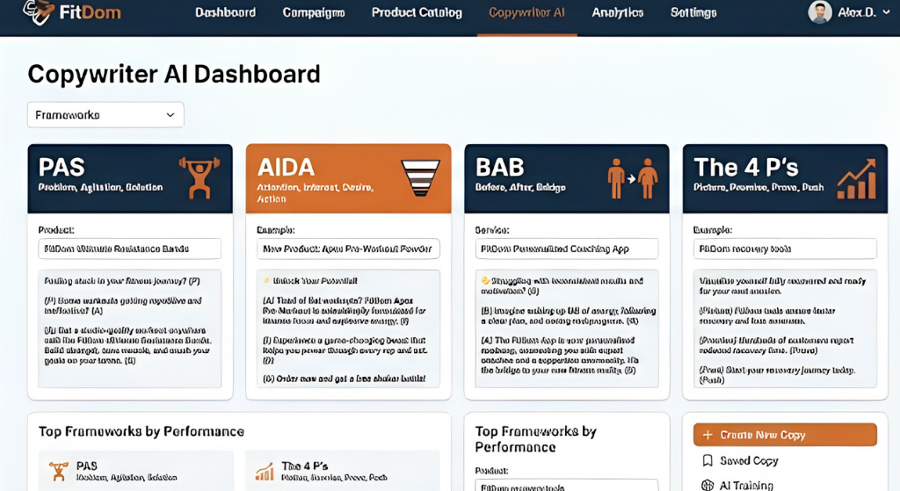900x491 pixels.
Task: Click the AIDA generated copy text box
Action: pyautogui.click(x=348, y=329)
